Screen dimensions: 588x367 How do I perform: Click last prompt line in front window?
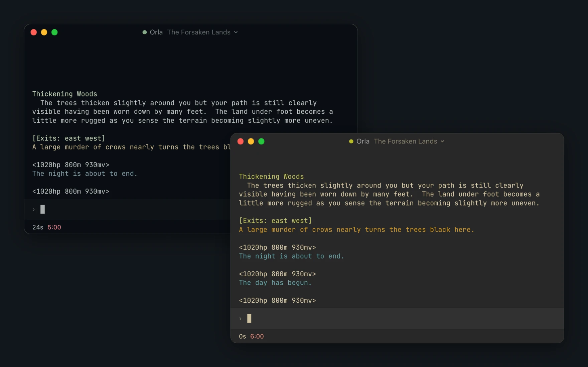click(x=277, y=301)
